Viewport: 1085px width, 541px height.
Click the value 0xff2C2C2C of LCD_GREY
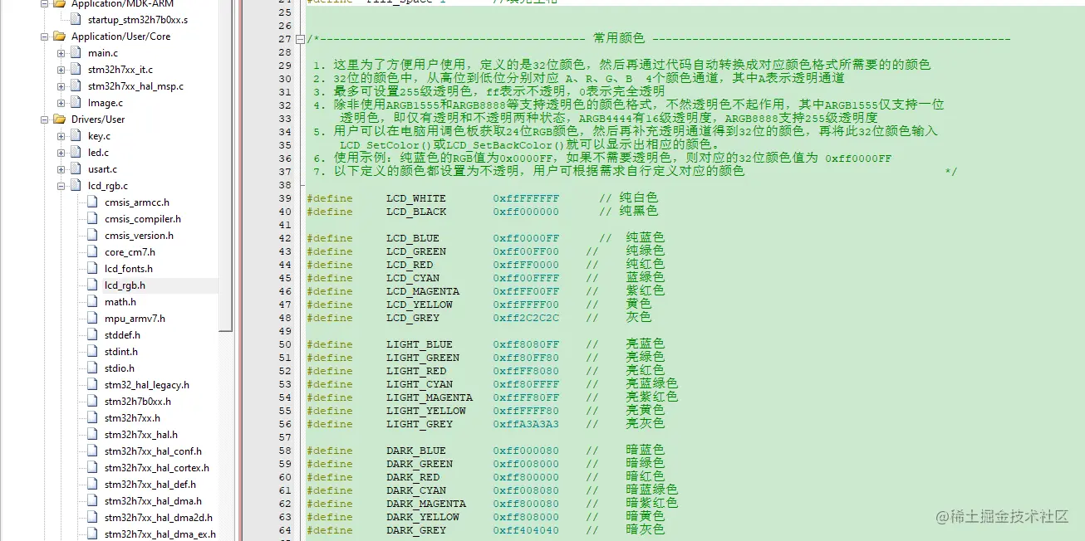(526, 318)
